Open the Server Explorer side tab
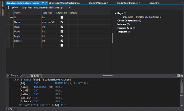The image size is (184, 111). (3, 8)
